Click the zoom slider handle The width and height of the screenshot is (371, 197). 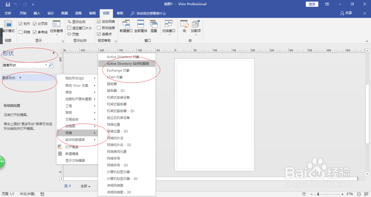coord(318,194)
